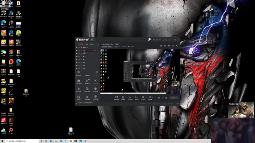Open the gamepad tool in first toolbox row

pyautogui.click(x=79, y=82)
